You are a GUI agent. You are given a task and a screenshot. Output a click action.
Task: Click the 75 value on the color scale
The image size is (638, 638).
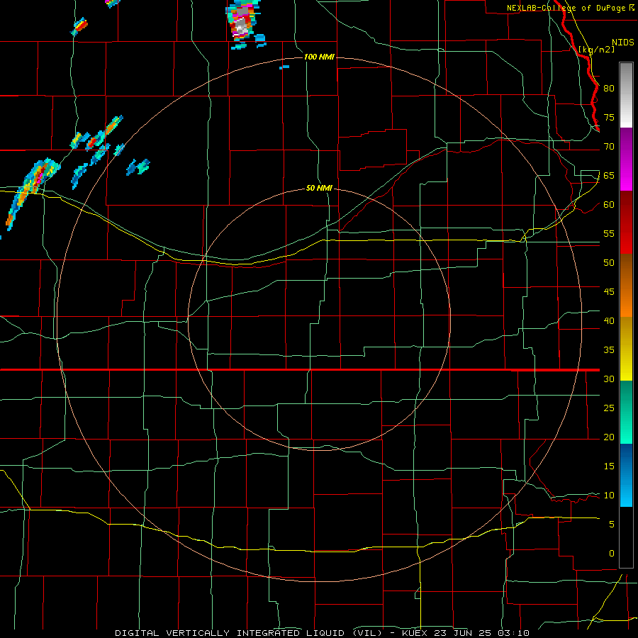(x=609, y=118)
